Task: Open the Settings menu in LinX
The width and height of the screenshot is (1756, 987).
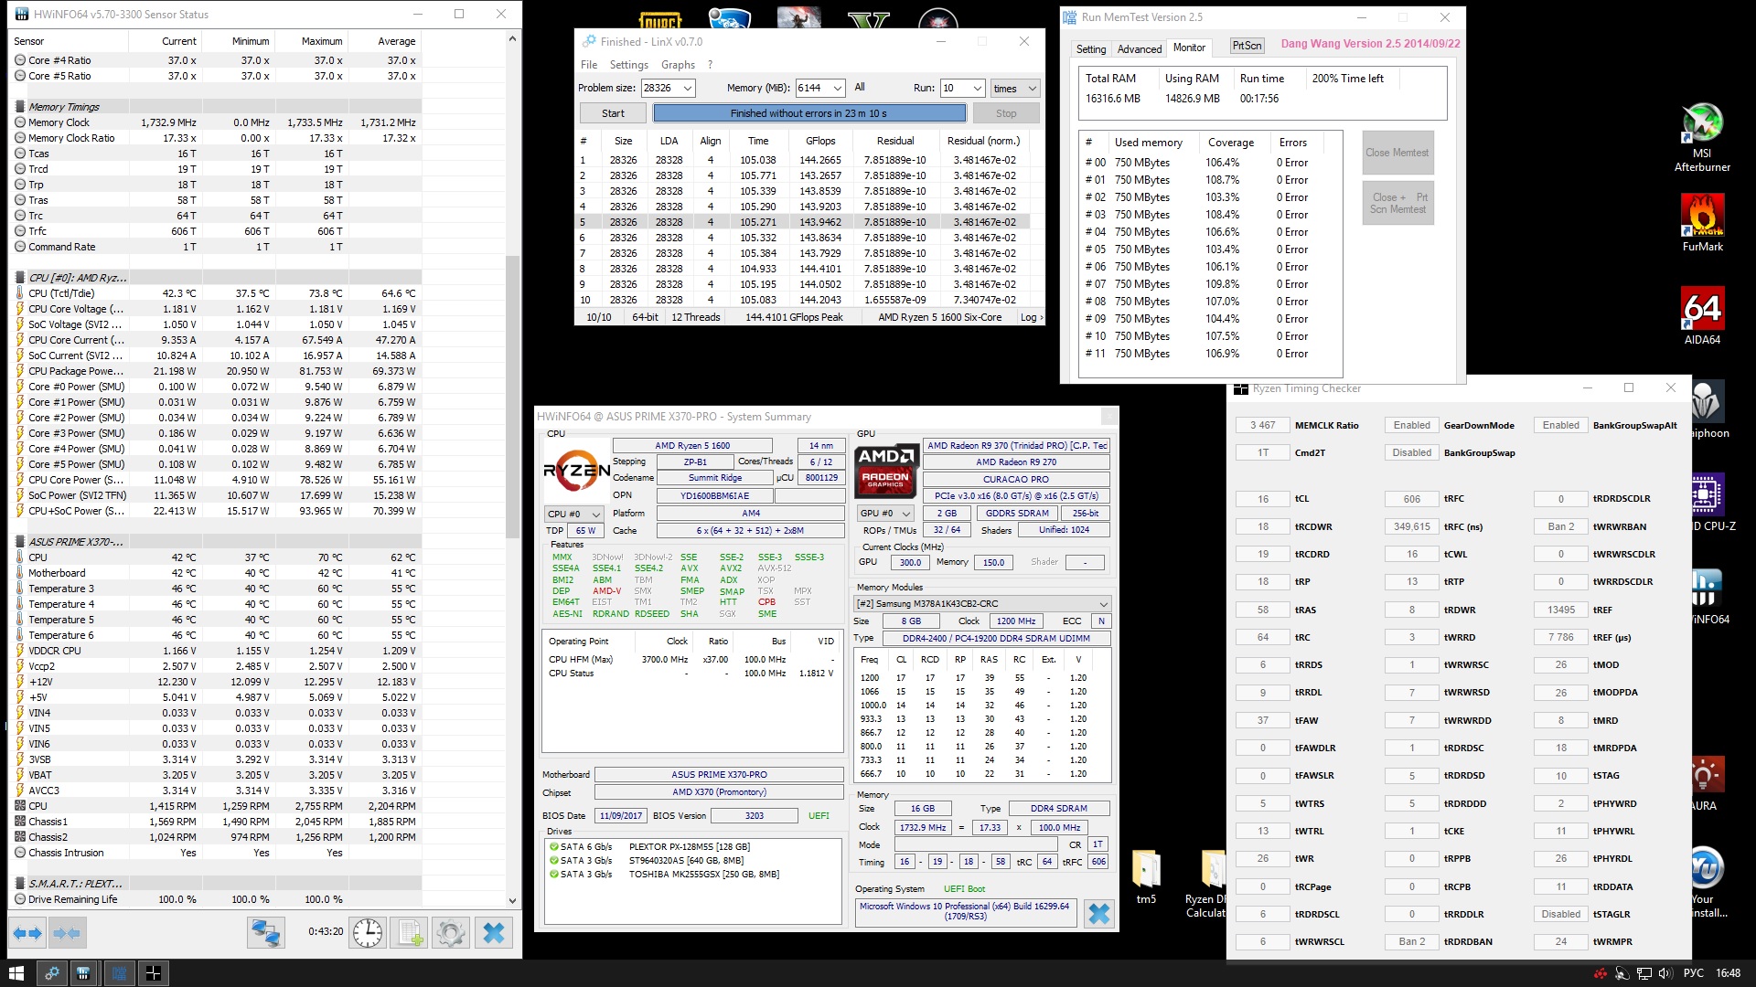Action: (628, 65)
